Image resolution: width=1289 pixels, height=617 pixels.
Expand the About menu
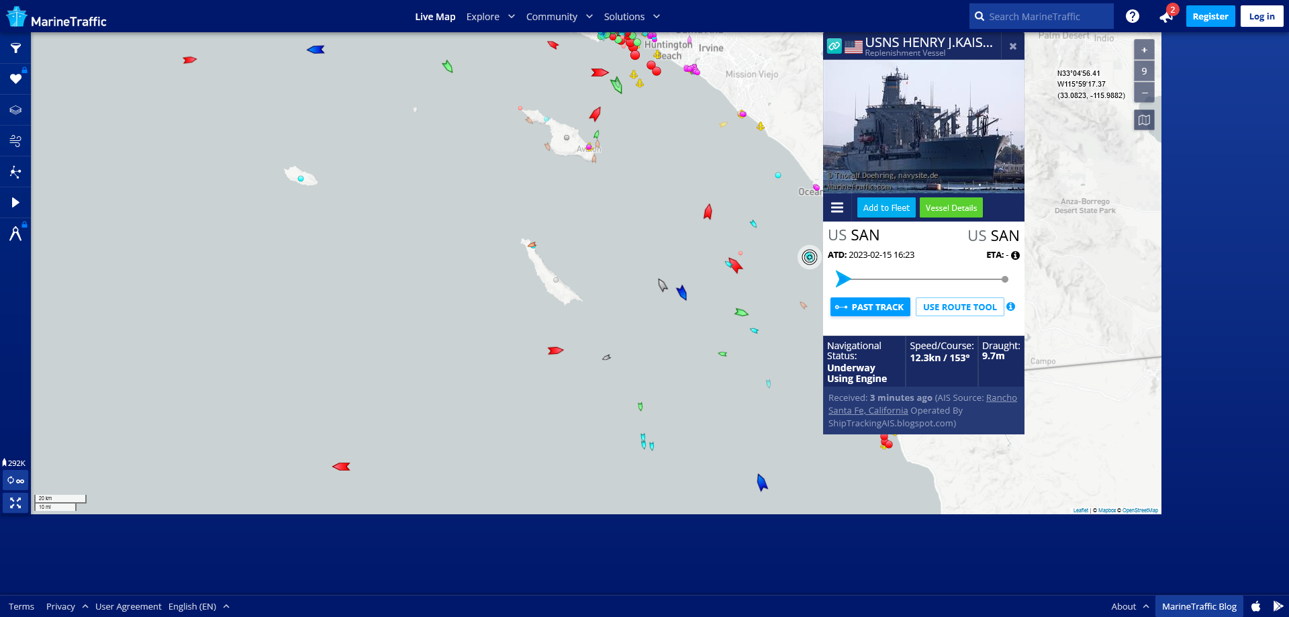[x=1130, y=606]
